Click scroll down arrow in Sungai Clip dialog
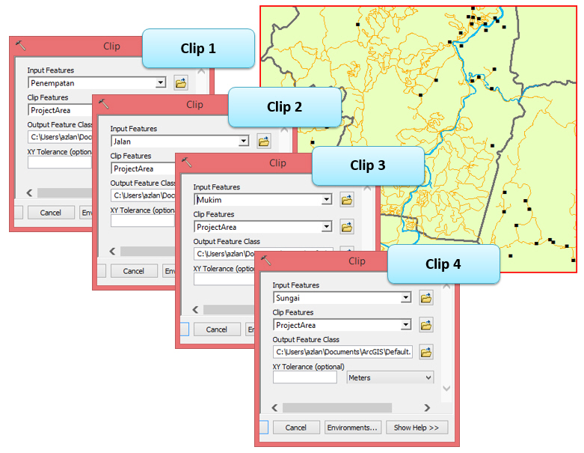The height and width of the screenshot is (453, 584). tap(446, 389)
